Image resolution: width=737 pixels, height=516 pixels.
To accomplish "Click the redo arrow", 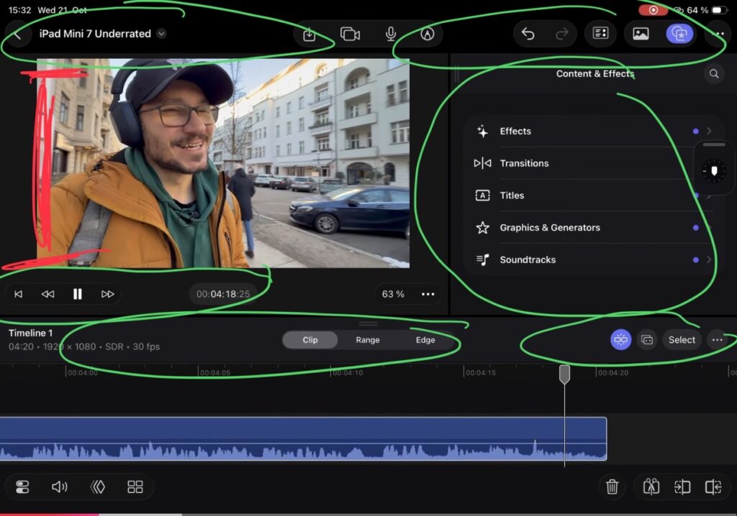I will point(561,34).
